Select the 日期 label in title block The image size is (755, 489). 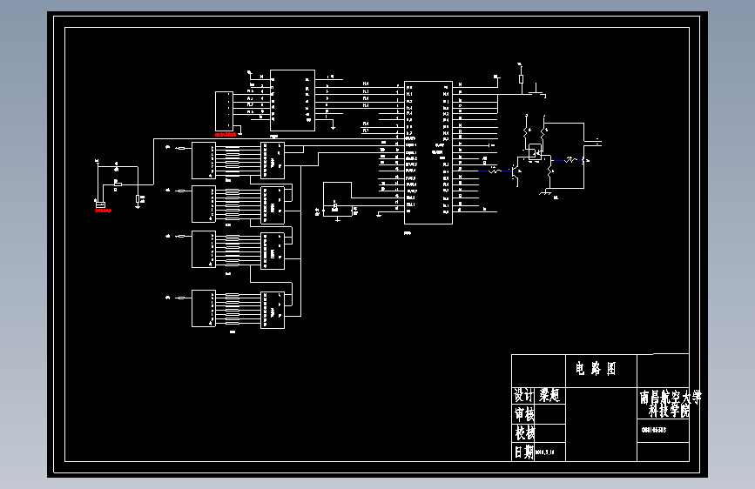click(x=524, y=452)
